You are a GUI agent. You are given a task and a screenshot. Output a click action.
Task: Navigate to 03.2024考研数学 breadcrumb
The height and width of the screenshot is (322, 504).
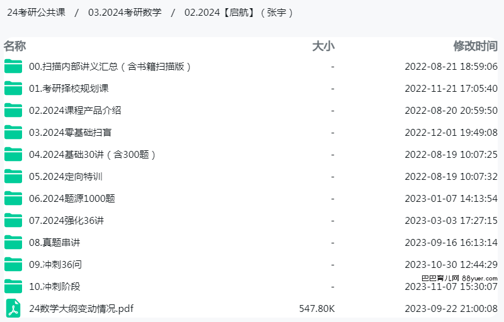click(125, 13)
